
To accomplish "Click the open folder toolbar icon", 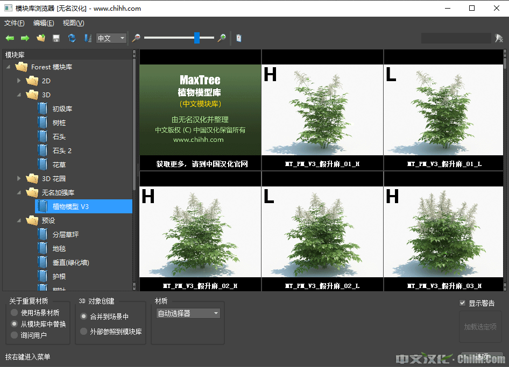I will click(x=40, y=38).
